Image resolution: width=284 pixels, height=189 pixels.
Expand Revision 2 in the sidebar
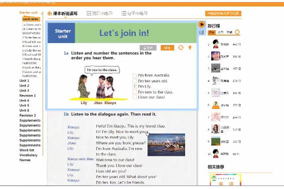[28, 115]
